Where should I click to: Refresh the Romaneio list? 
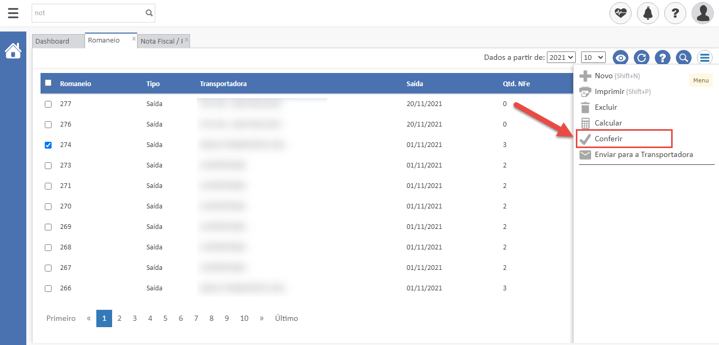(x=642, y=58)
